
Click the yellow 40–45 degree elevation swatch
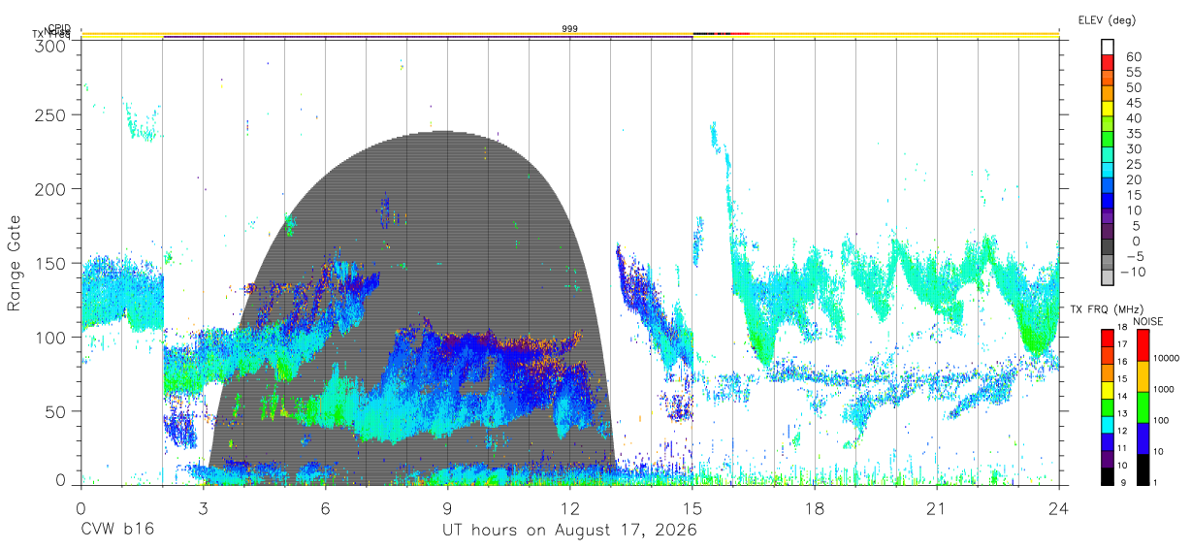click(1108, 110)
